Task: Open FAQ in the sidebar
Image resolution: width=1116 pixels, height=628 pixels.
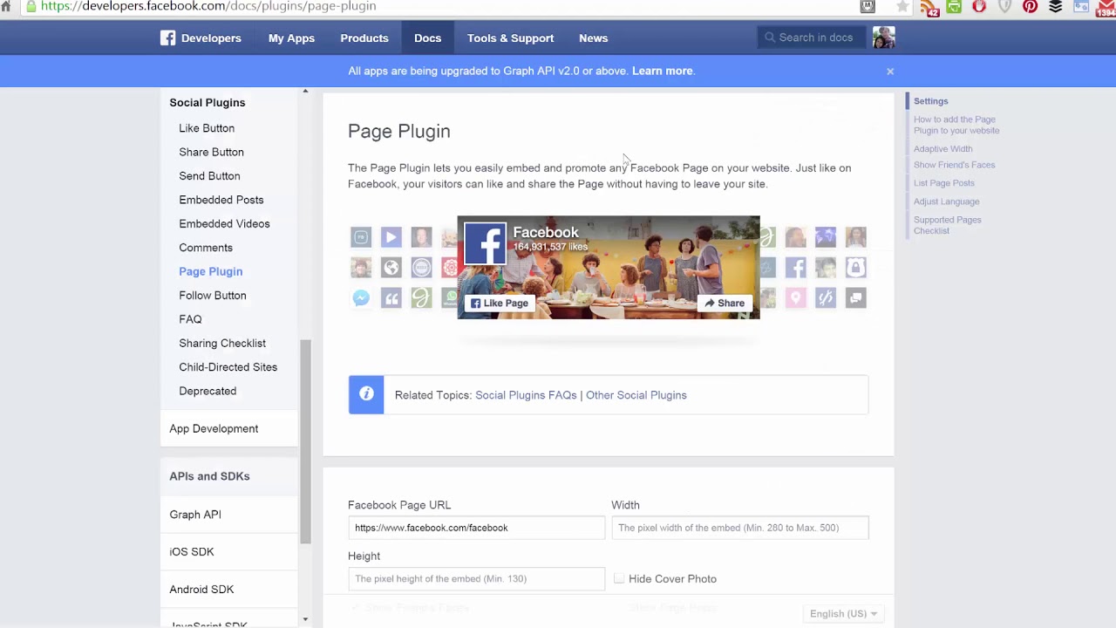Action: click(190, 319)
